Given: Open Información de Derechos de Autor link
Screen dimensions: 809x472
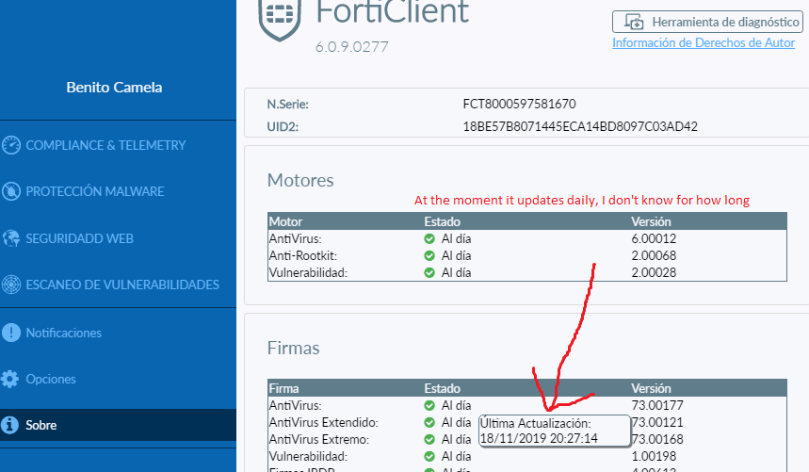Looking at the screenshot, I should pyautogui.click(x=704, y=42).
